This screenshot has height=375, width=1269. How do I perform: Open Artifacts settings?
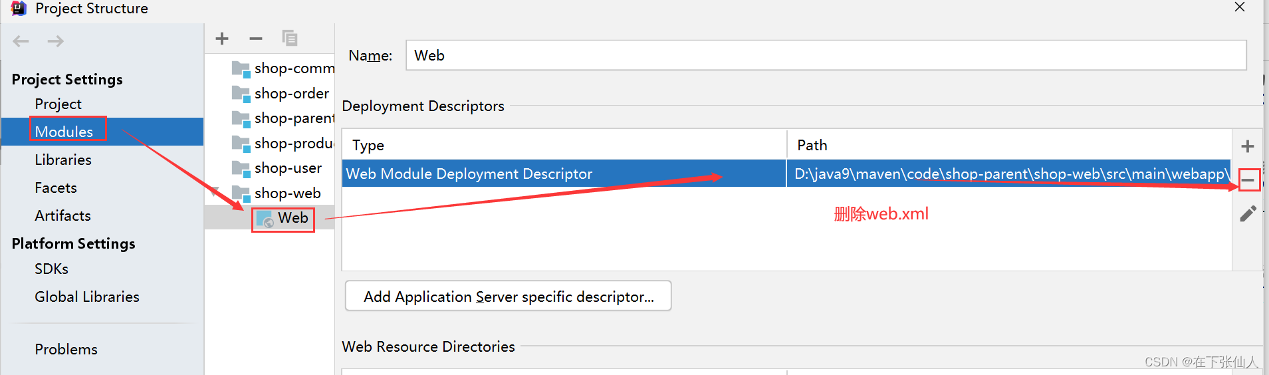click(62, 215)
